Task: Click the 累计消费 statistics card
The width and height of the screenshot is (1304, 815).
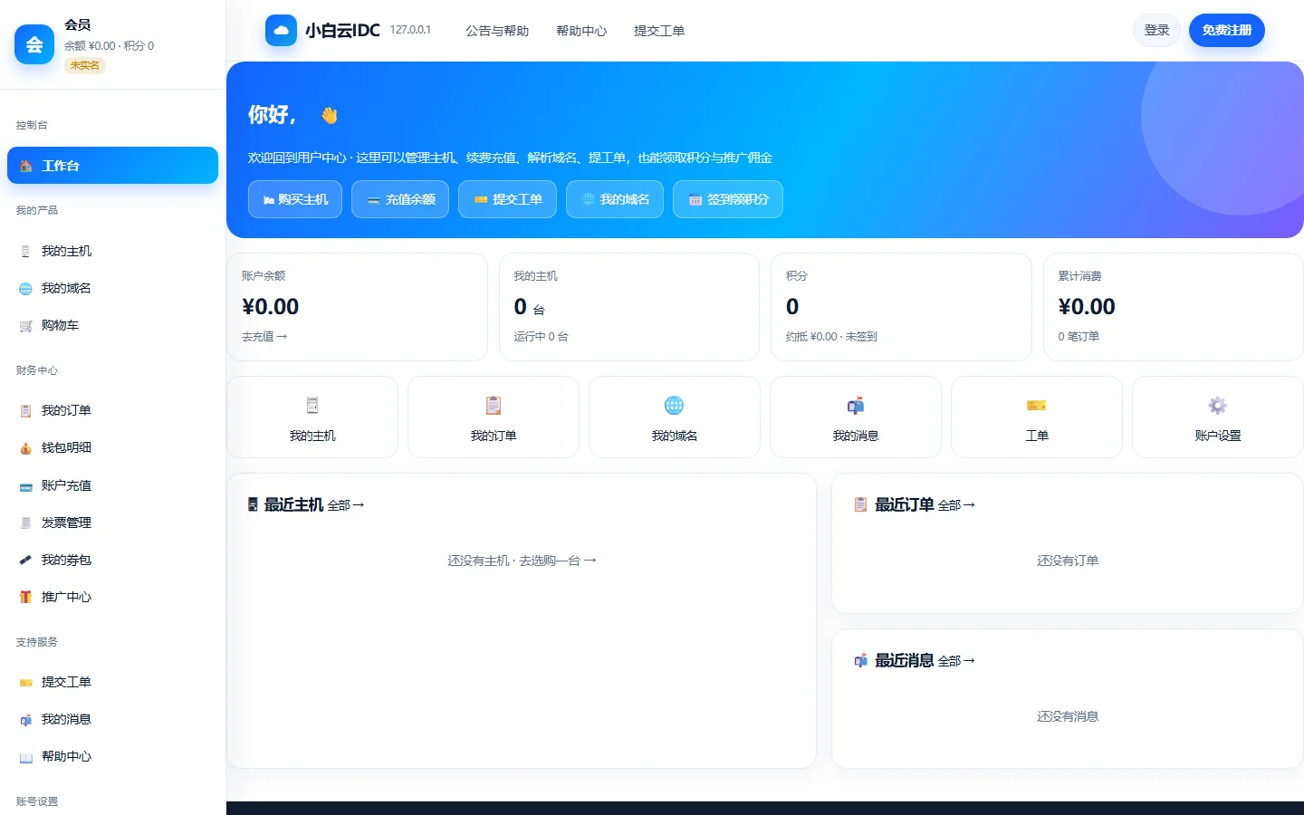Action: (1174, 307)
